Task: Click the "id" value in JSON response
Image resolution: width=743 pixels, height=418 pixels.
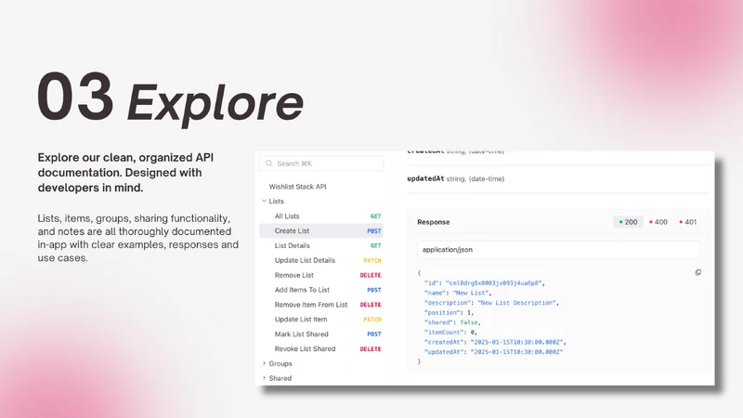Action: click(494, 283)
